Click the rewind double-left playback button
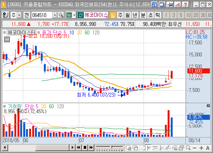This screenshot has width=213, height=153. [x=78, y=148]
